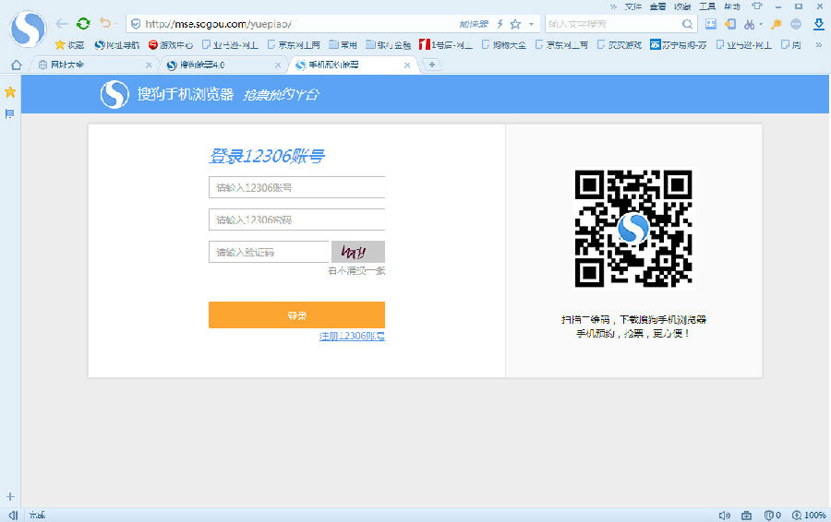This screenshot has width=831, height=522.
Task: Click the sound speaker icon in status bar
Action: 724,515
